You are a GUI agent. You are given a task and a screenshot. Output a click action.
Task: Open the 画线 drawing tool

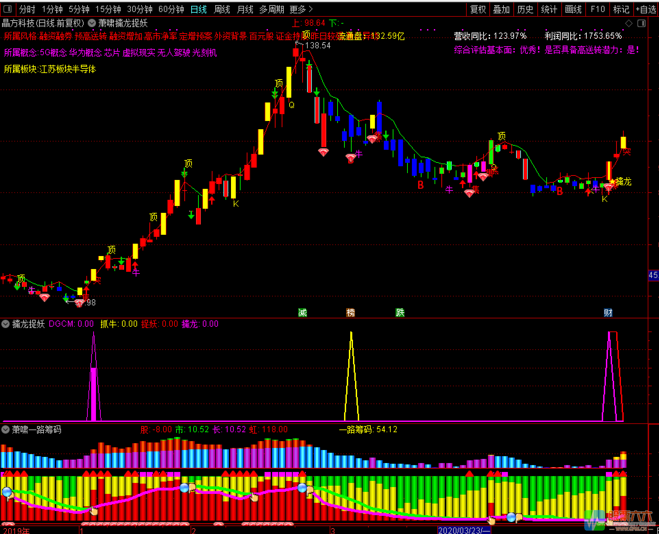573,9
